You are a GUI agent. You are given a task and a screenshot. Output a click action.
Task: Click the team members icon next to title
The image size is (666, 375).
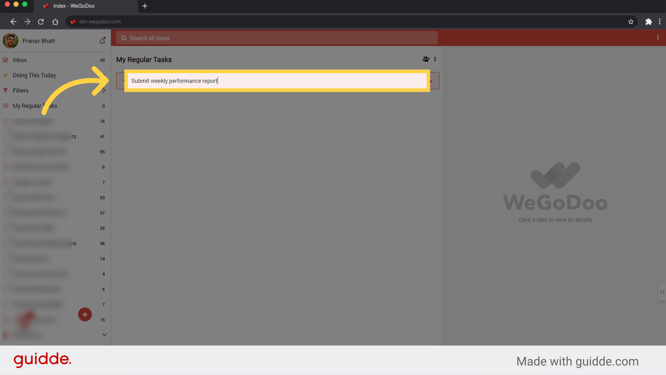click(426, 59)
